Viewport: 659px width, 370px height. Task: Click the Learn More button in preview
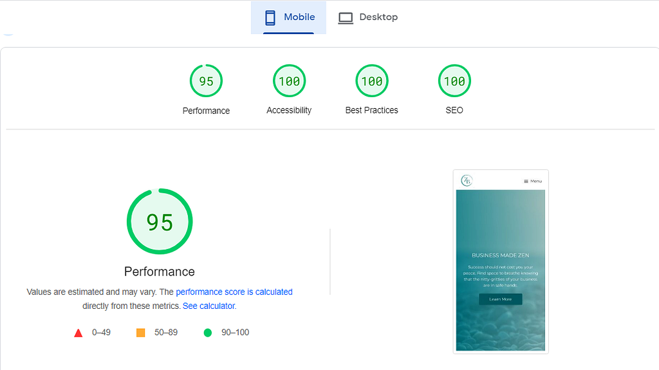(x=501, y=299)
